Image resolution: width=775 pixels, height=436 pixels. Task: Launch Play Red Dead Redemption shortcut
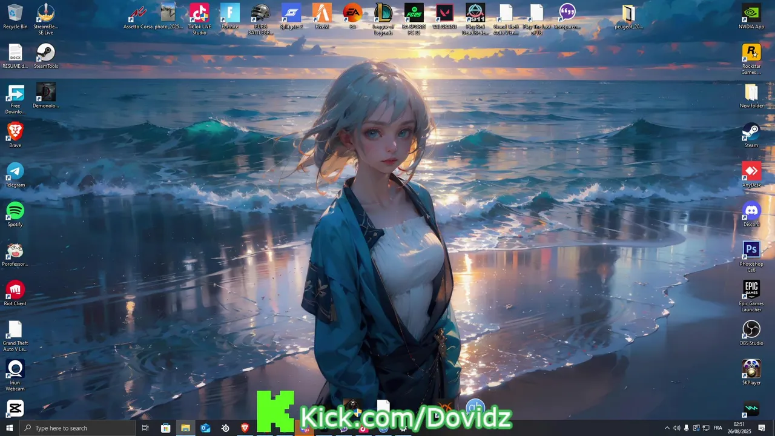pos(475,19)
